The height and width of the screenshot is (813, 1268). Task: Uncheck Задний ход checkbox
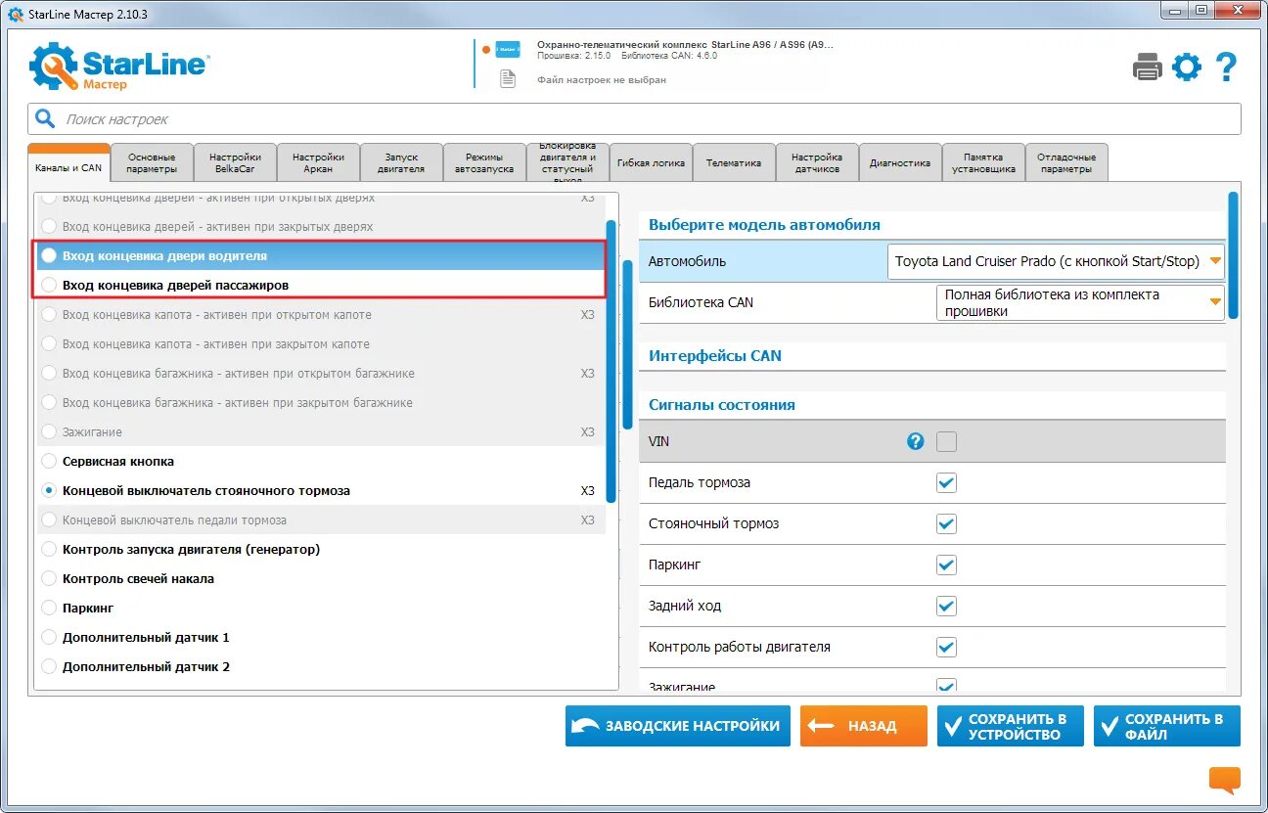[x=946, y=606]
